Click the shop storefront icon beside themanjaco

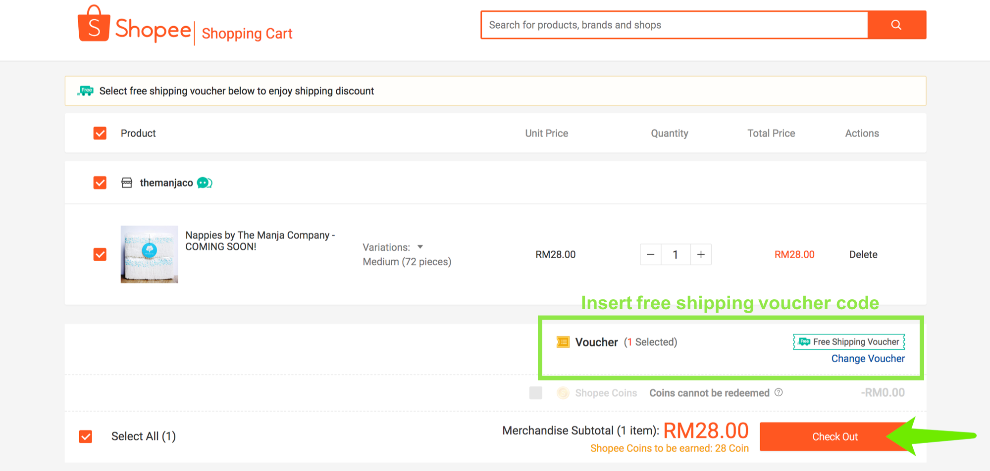127,183
